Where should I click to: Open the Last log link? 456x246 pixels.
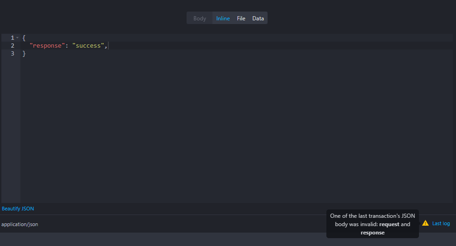point(441,223)
